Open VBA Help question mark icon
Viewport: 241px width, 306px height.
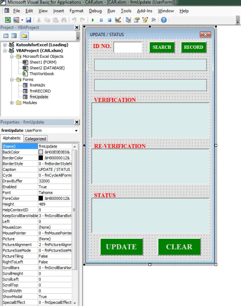coord(164,20)
